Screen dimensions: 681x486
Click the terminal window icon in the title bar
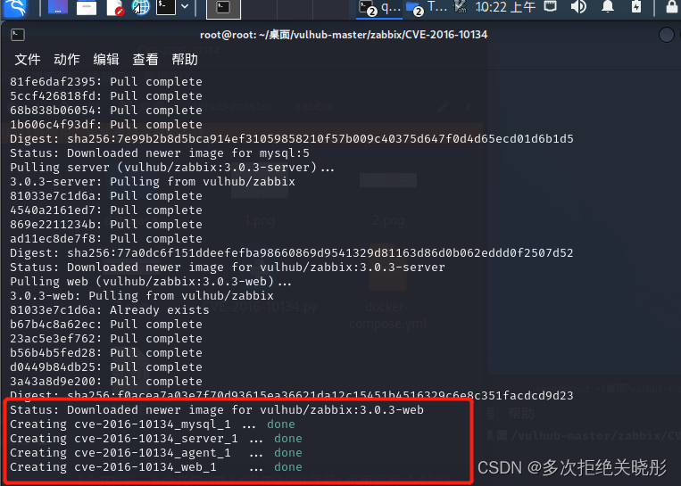click(x=18, y=35)
